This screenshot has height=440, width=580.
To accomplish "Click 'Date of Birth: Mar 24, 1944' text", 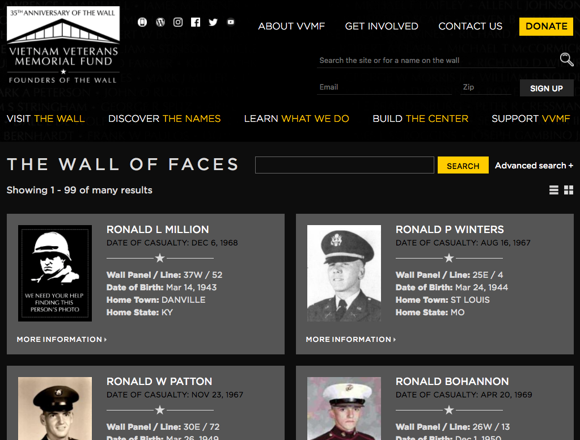I will pos(452,287).
